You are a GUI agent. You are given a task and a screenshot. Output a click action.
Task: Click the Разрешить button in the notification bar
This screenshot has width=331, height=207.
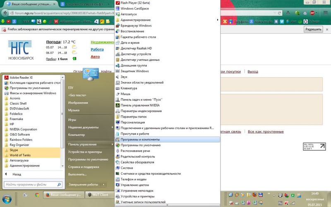[313, 29]
